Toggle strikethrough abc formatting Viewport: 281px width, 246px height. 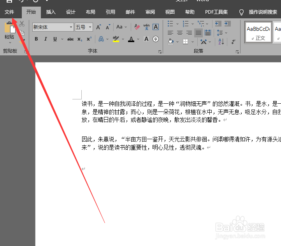[70, 39]
